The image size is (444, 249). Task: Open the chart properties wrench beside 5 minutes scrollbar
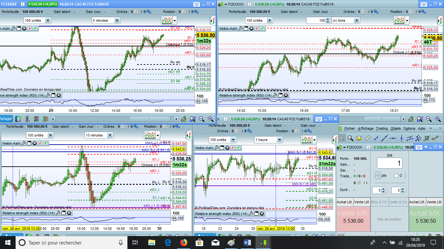(x=184, y=119)
